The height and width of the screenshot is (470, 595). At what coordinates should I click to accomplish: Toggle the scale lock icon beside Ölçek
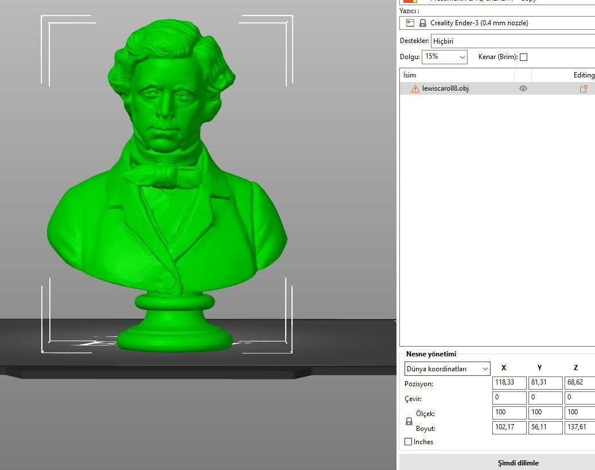[x=409, y=421]
